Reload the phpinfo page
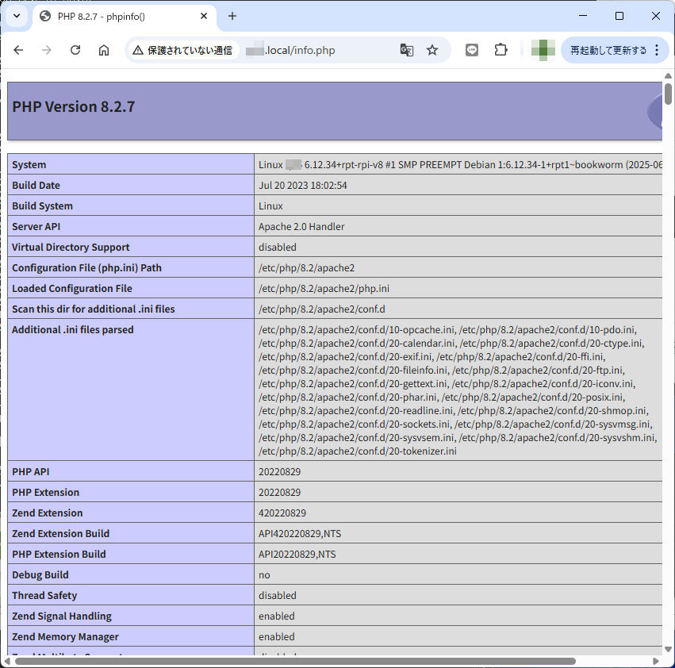Image resolution: width=675 pixels, height=668 pixels. 75,51
